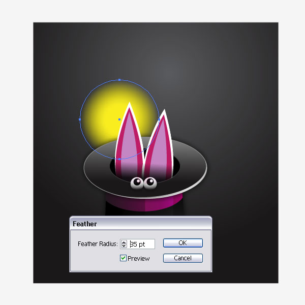This screenshot has height=305, width=305.
Task: Click the magenta hat band
Action: coord(144,202)
